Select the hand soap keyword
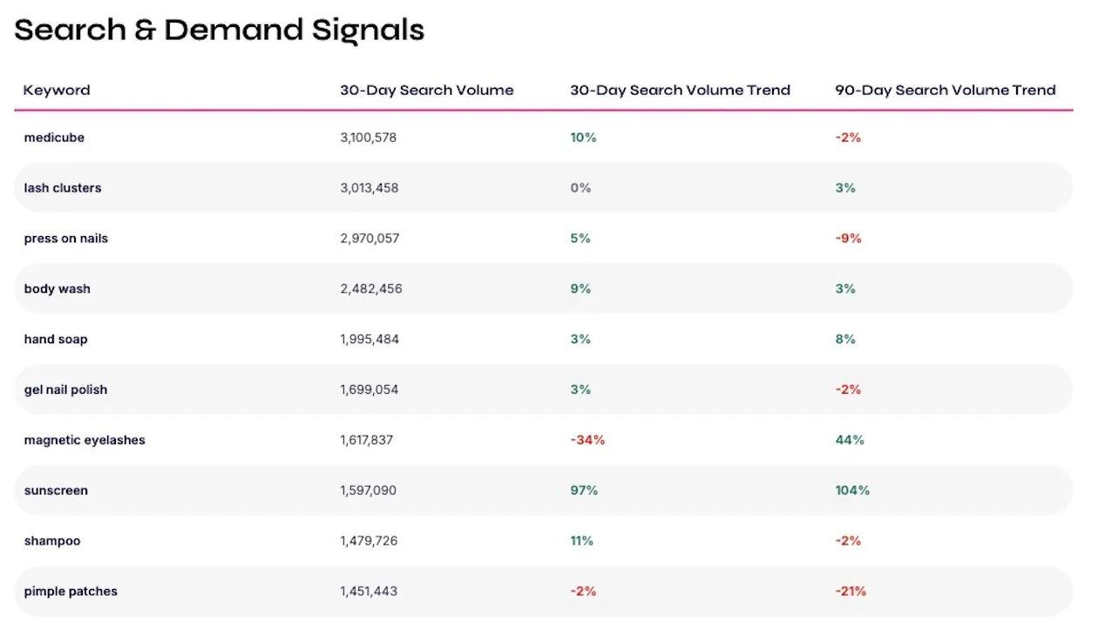This screenshot has height=636, width=1119. [56, 340]
